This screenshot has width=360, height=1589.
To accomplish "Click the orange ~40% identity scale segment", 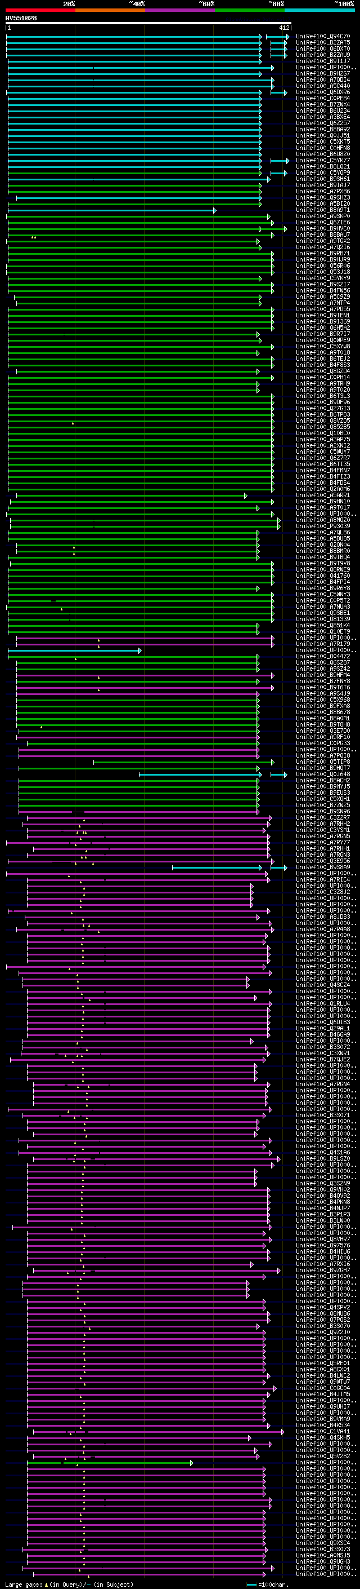I will (110, 10).
